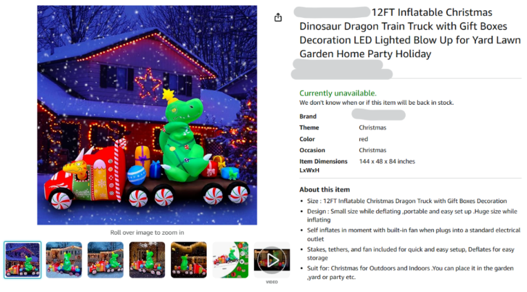Click the main inflatable dinosaur product image
This screenshot has width=527, height=292.
(x=147, y=115)
